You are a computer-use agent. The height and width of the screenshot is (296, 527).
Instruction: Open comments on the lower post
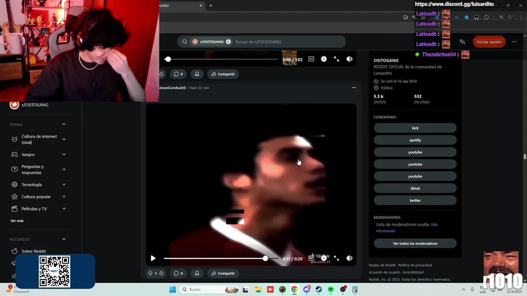click(178, 273)
